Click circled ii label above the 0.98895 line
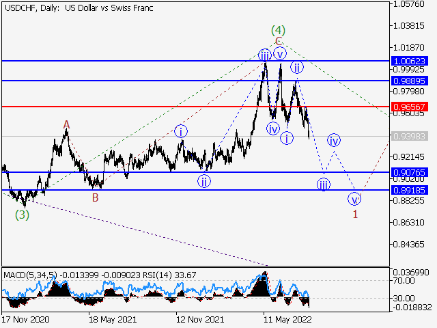Screen dimensions: 437x328 (x=297, y=67)
